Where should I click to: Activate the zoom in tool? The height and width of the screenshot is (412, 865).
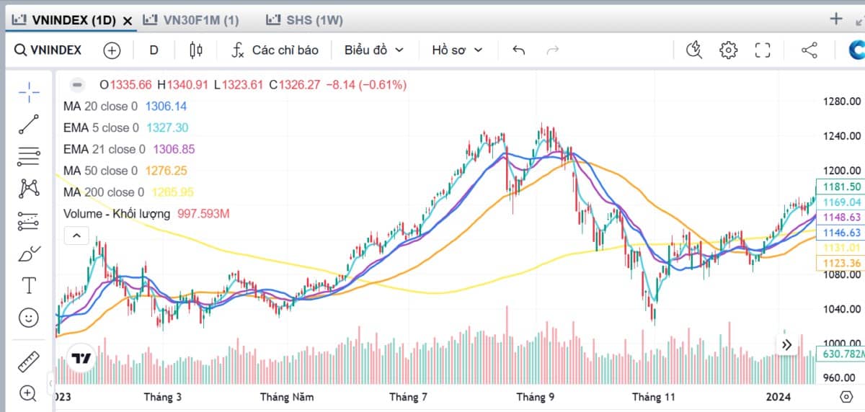click(29, 393)
